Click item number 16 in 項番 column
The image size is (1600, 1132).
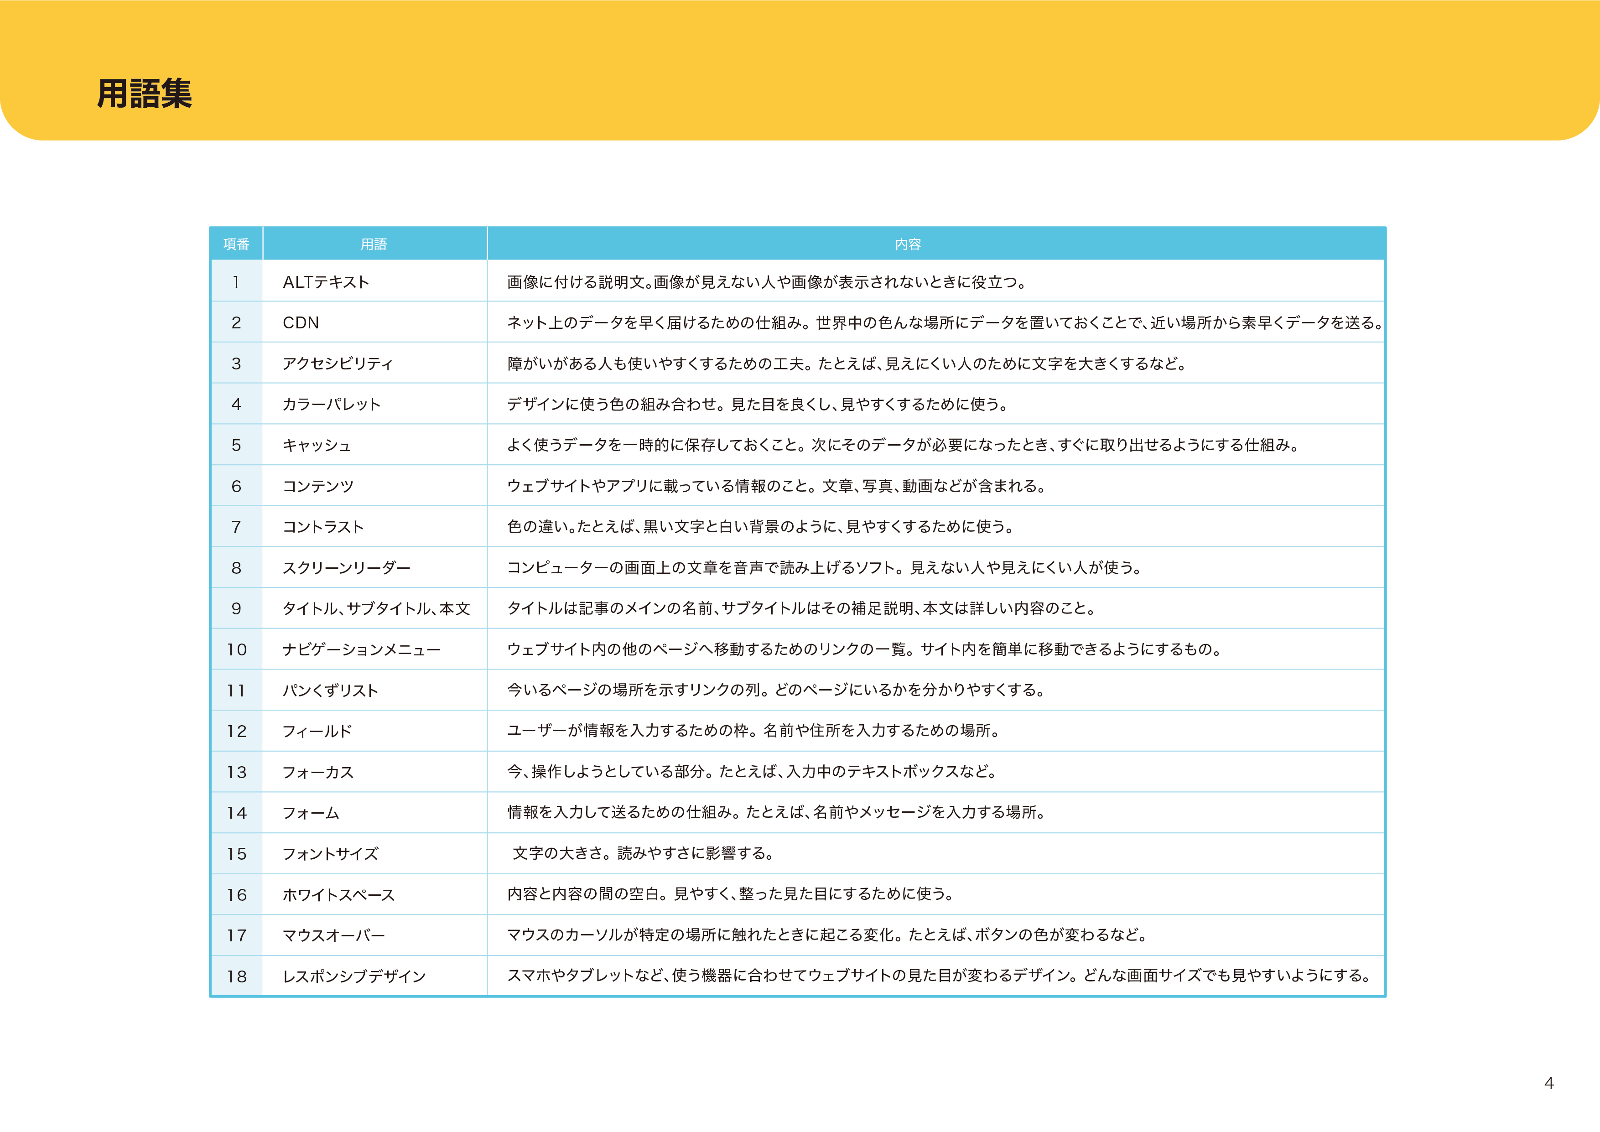[236, 895]
